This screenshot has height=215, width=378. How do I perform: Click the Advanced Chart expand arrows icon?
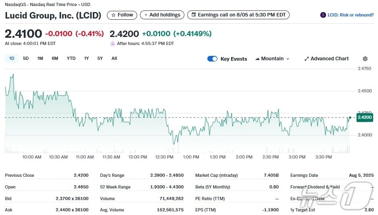click(307, 59)
